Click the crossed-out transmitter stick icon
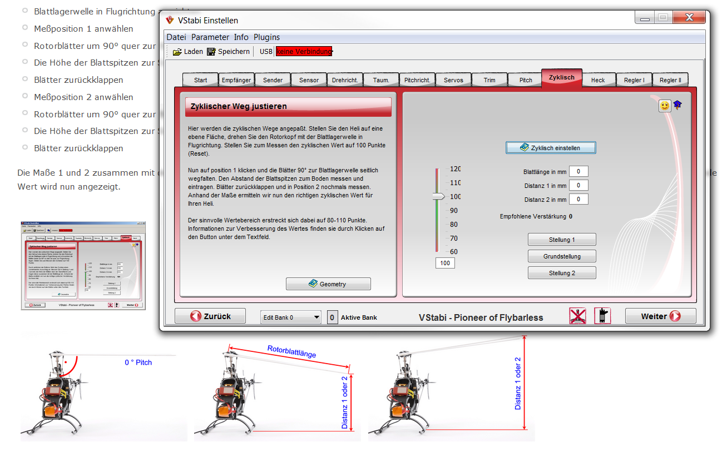Image resolution: width=727 pixels, height=452 pixels. 577,316
